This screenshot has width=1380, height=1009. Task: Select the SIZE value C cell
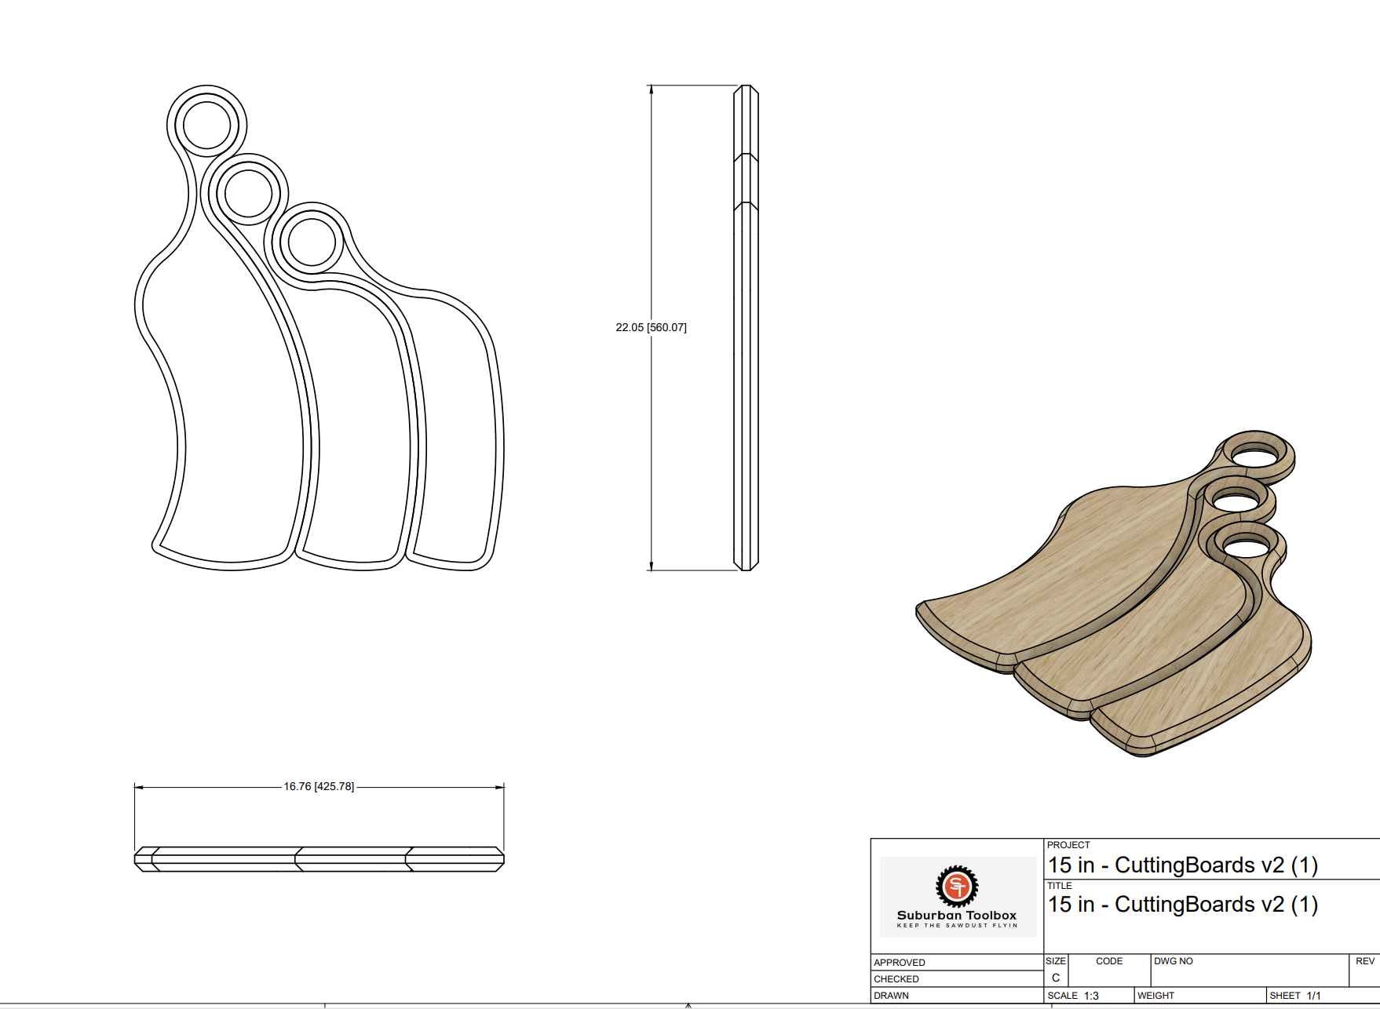pyautogui.click(x=1056, y=978)
